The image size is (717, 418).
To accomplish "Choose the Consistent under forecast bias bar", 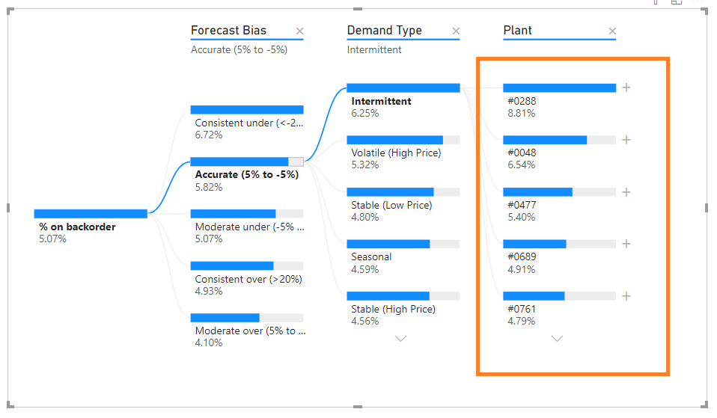I will 246,110.
